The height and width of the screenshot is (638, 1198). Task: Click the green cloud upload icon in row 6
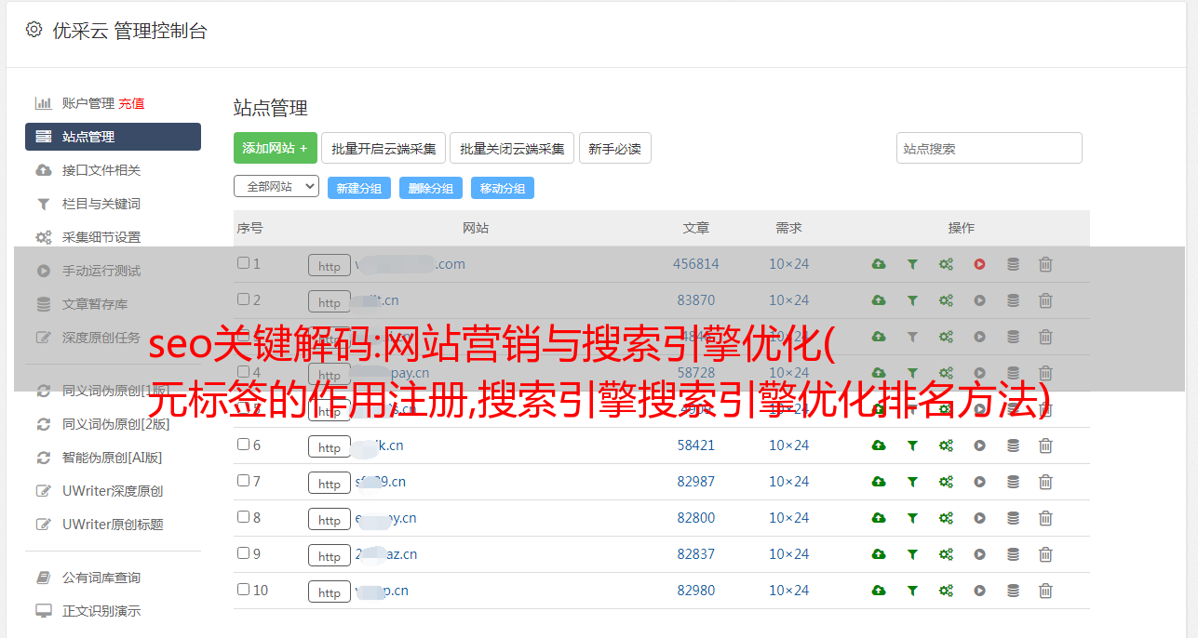(x=878, y=445)
